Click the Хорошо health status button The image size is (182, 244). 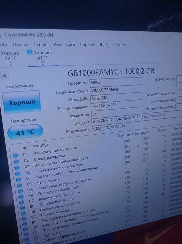tap(22, 102)
